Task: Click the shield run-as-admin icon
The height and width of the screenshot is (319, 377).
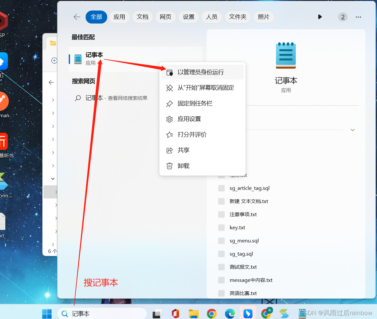Action: (169, 73)
